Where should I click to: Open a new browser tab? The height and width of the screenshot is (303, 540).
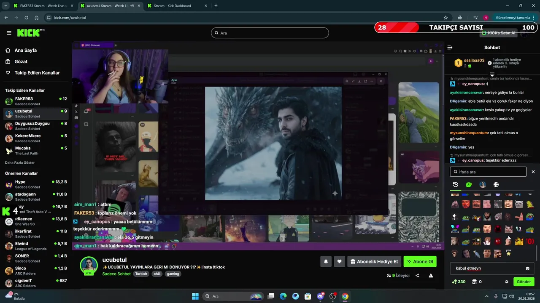click(216, 6)
